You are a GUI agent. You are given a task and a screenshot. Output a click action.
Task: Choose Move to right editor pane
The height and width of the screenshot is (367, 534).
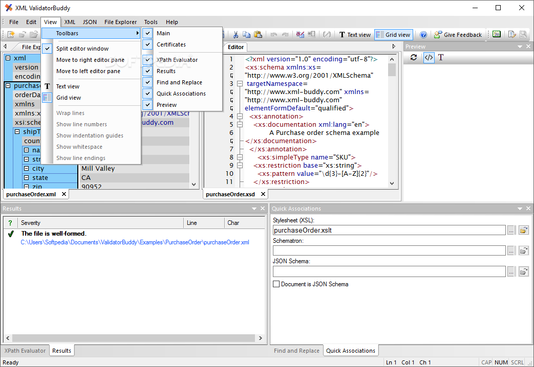point(90,60)
